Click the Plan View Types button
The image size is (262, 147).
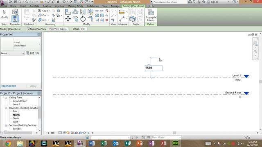point(58,29)
